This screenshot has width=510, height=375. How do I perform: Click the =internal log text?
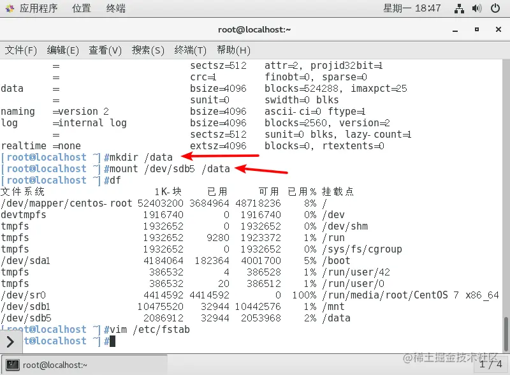coord(89,123)
